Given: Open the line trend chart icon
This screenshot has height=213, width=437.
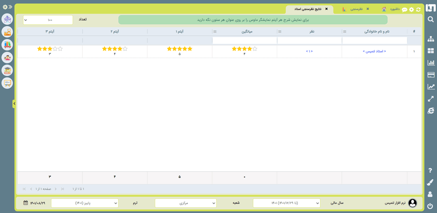Looking at the screenshot, I should pos(431,87).
